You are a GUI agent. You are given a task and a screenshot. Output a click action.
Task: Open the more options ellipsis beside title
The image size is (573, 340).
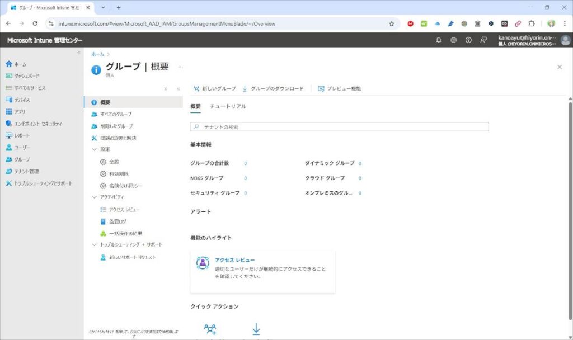pyautogui.click(x=181, y=67)
